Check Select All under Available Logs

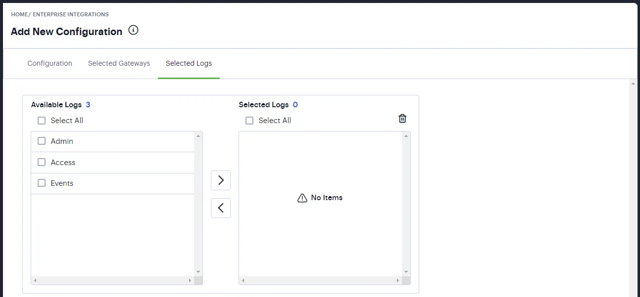click(x=42, y=121)
